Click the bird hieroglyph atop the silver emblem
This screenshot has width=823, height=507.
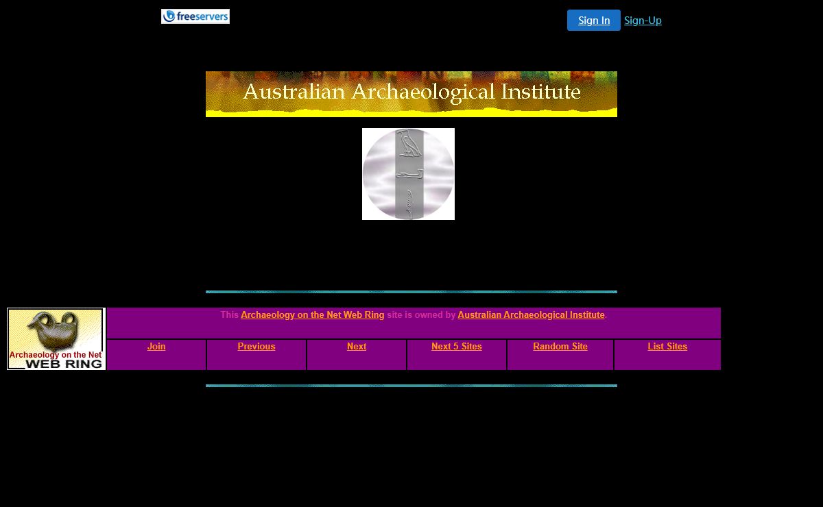[x=409, y=143]
